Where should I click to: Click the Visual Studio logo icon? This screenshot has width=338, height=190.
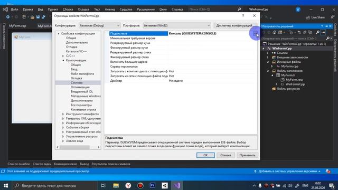[x=5, y=9]
